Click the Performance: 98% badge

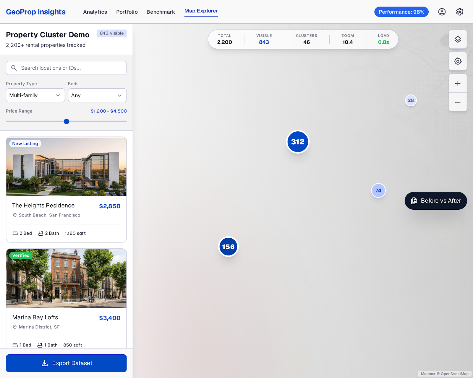pyautogui.click(x=401, y=12)
